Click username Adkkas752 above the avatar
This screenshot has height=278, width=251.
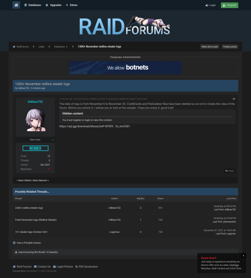pyautogui.click(x=35, y=101)
